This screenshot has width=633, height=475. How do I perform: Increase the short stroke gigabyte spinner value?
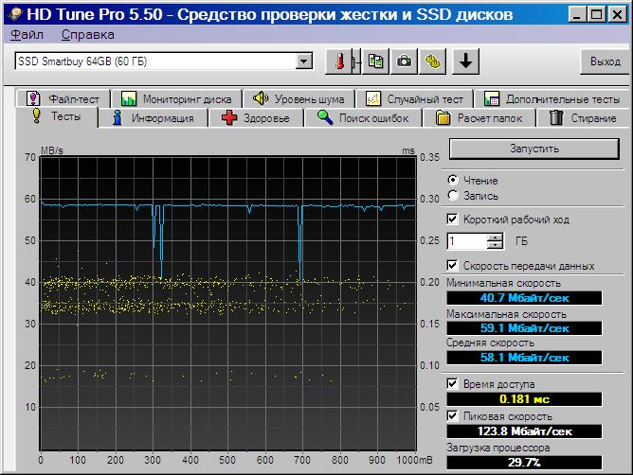click(495, 237)
